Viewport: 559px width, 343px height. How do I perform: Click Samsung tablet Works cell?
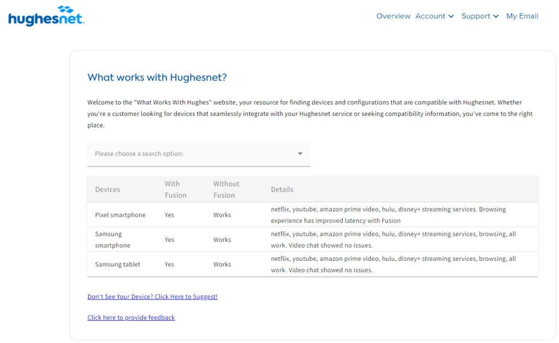pos(222,265)
